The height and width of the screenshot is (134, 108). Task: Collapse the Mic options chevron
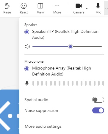[106, 9]
